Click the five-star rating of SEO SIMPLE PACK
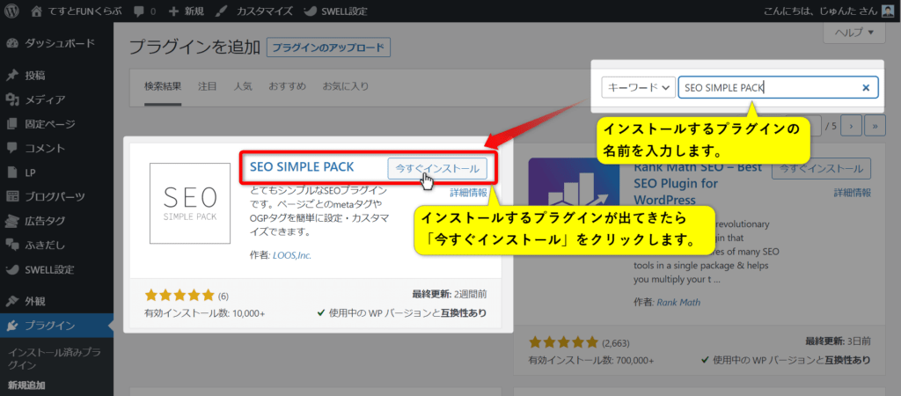Screen dimensions: 901x396 point(179,296)
